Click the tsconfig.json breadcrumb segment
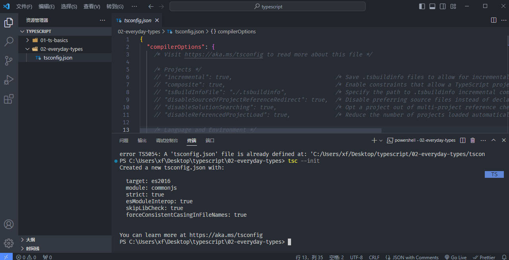The width and height of the screenshot is (509, 260). (186, 31)
